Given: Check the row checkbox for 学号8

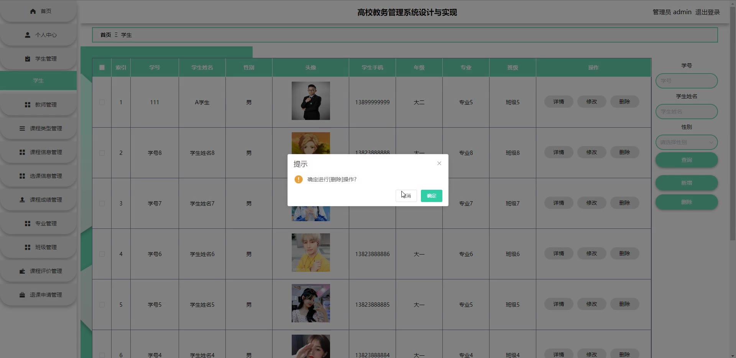Looking at the screenshot, I should click(x=102, y=153).
